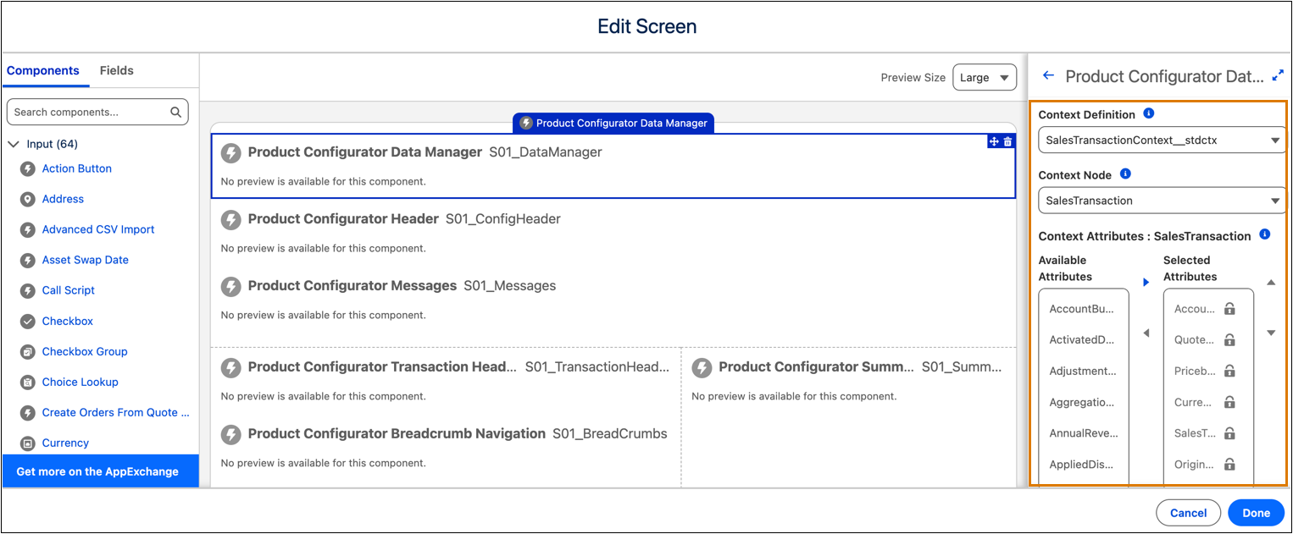Viewport: 1293px width, 534px height.
Task: Click the Advanced CSV Import icon
Action: pos(27,229)
